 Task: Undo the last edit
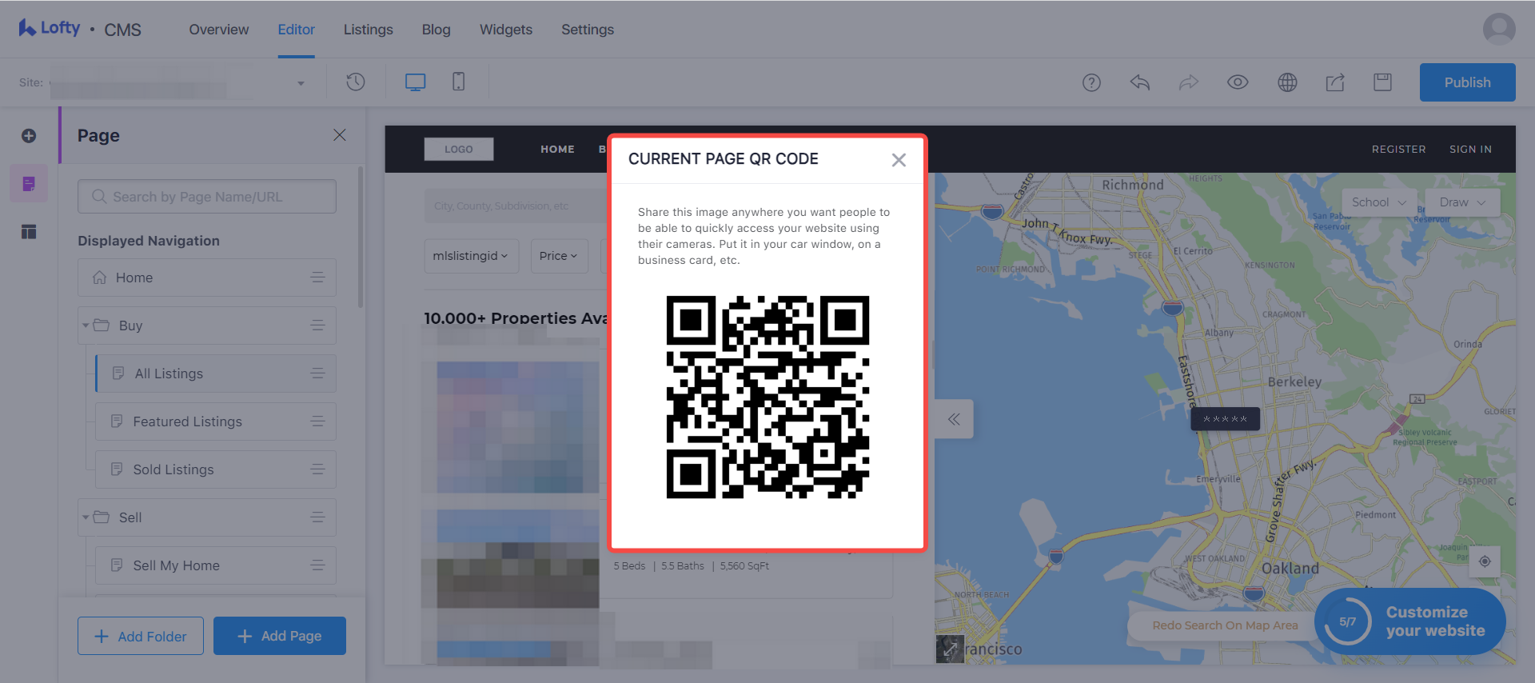(x=1140, y=82)
